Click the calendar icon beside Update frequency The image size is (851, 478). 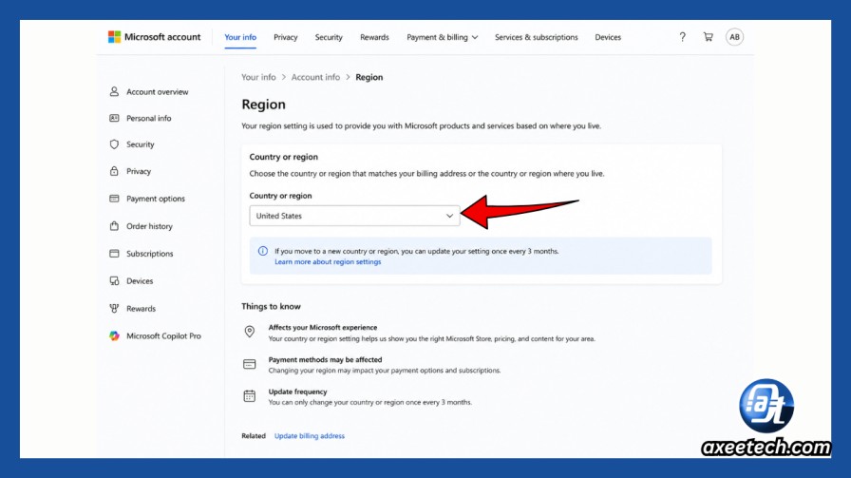[x=249, y=396]
